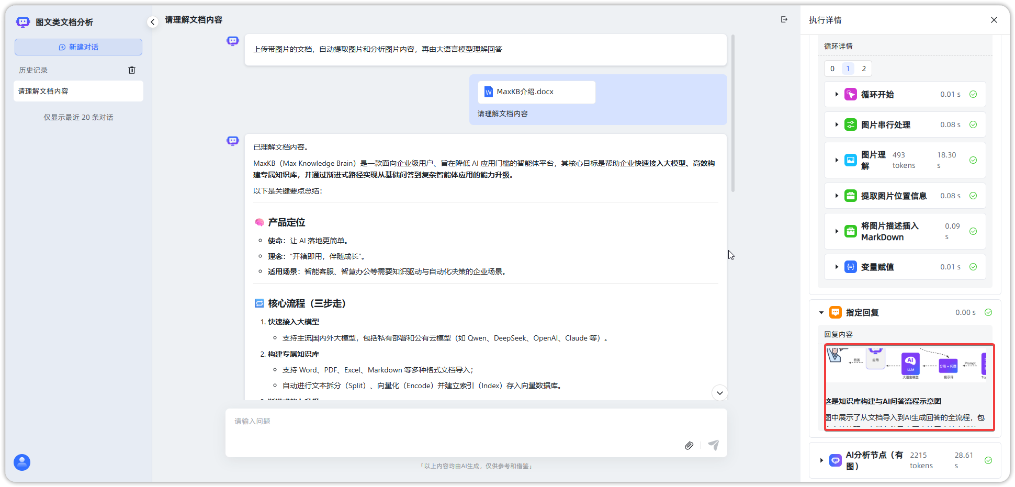Click the trash icon beside 历史记录
The image size is (1015, 487).
132,70
